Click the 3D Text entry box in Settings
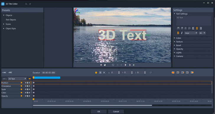Screen dimensions: 215x114 pyautogui.click(x=194, y=21)
